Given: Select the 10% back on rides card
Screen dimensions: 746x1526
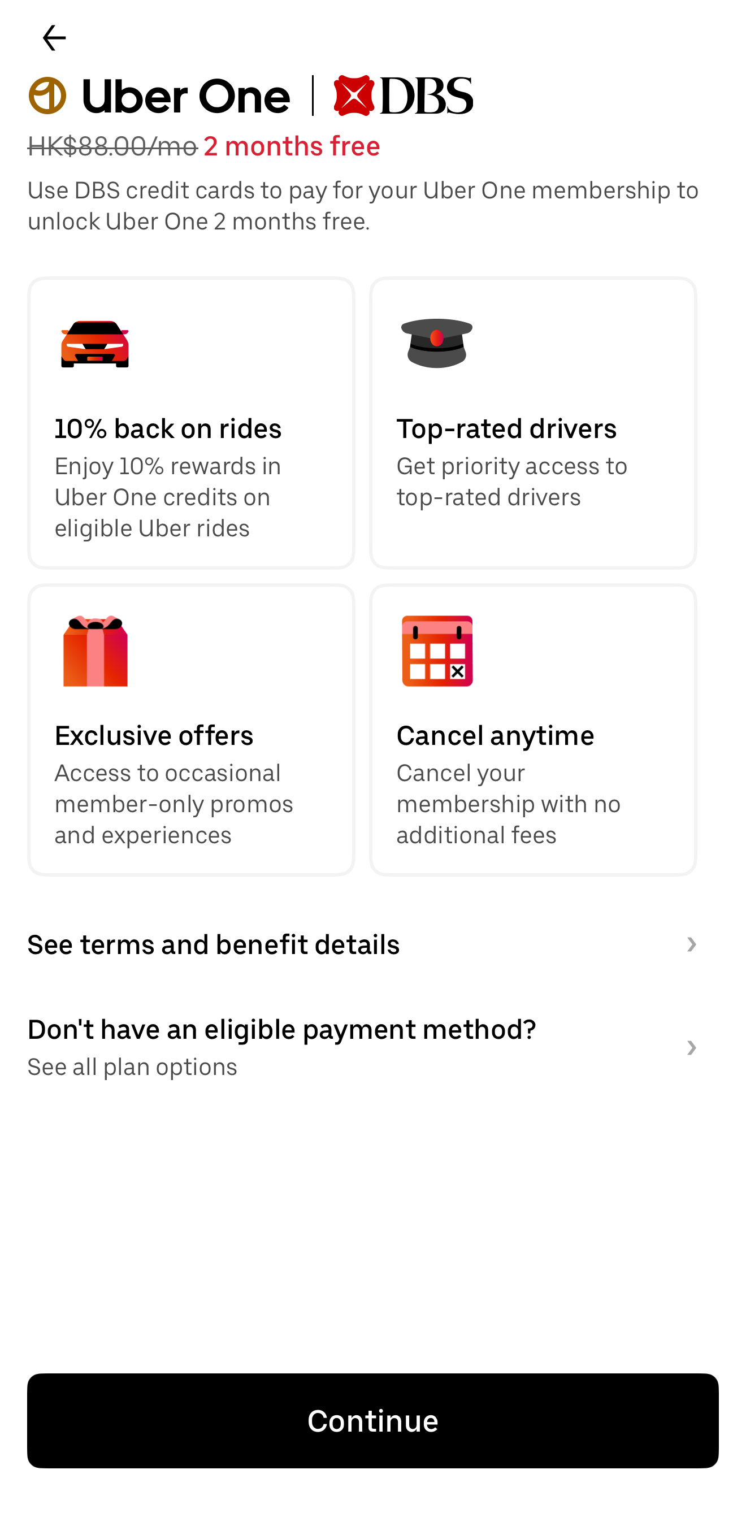Looking at the screenshot, I should coord(191,423).
